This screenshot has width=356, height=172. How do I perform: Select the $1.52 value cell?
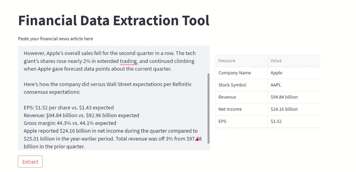294,122
